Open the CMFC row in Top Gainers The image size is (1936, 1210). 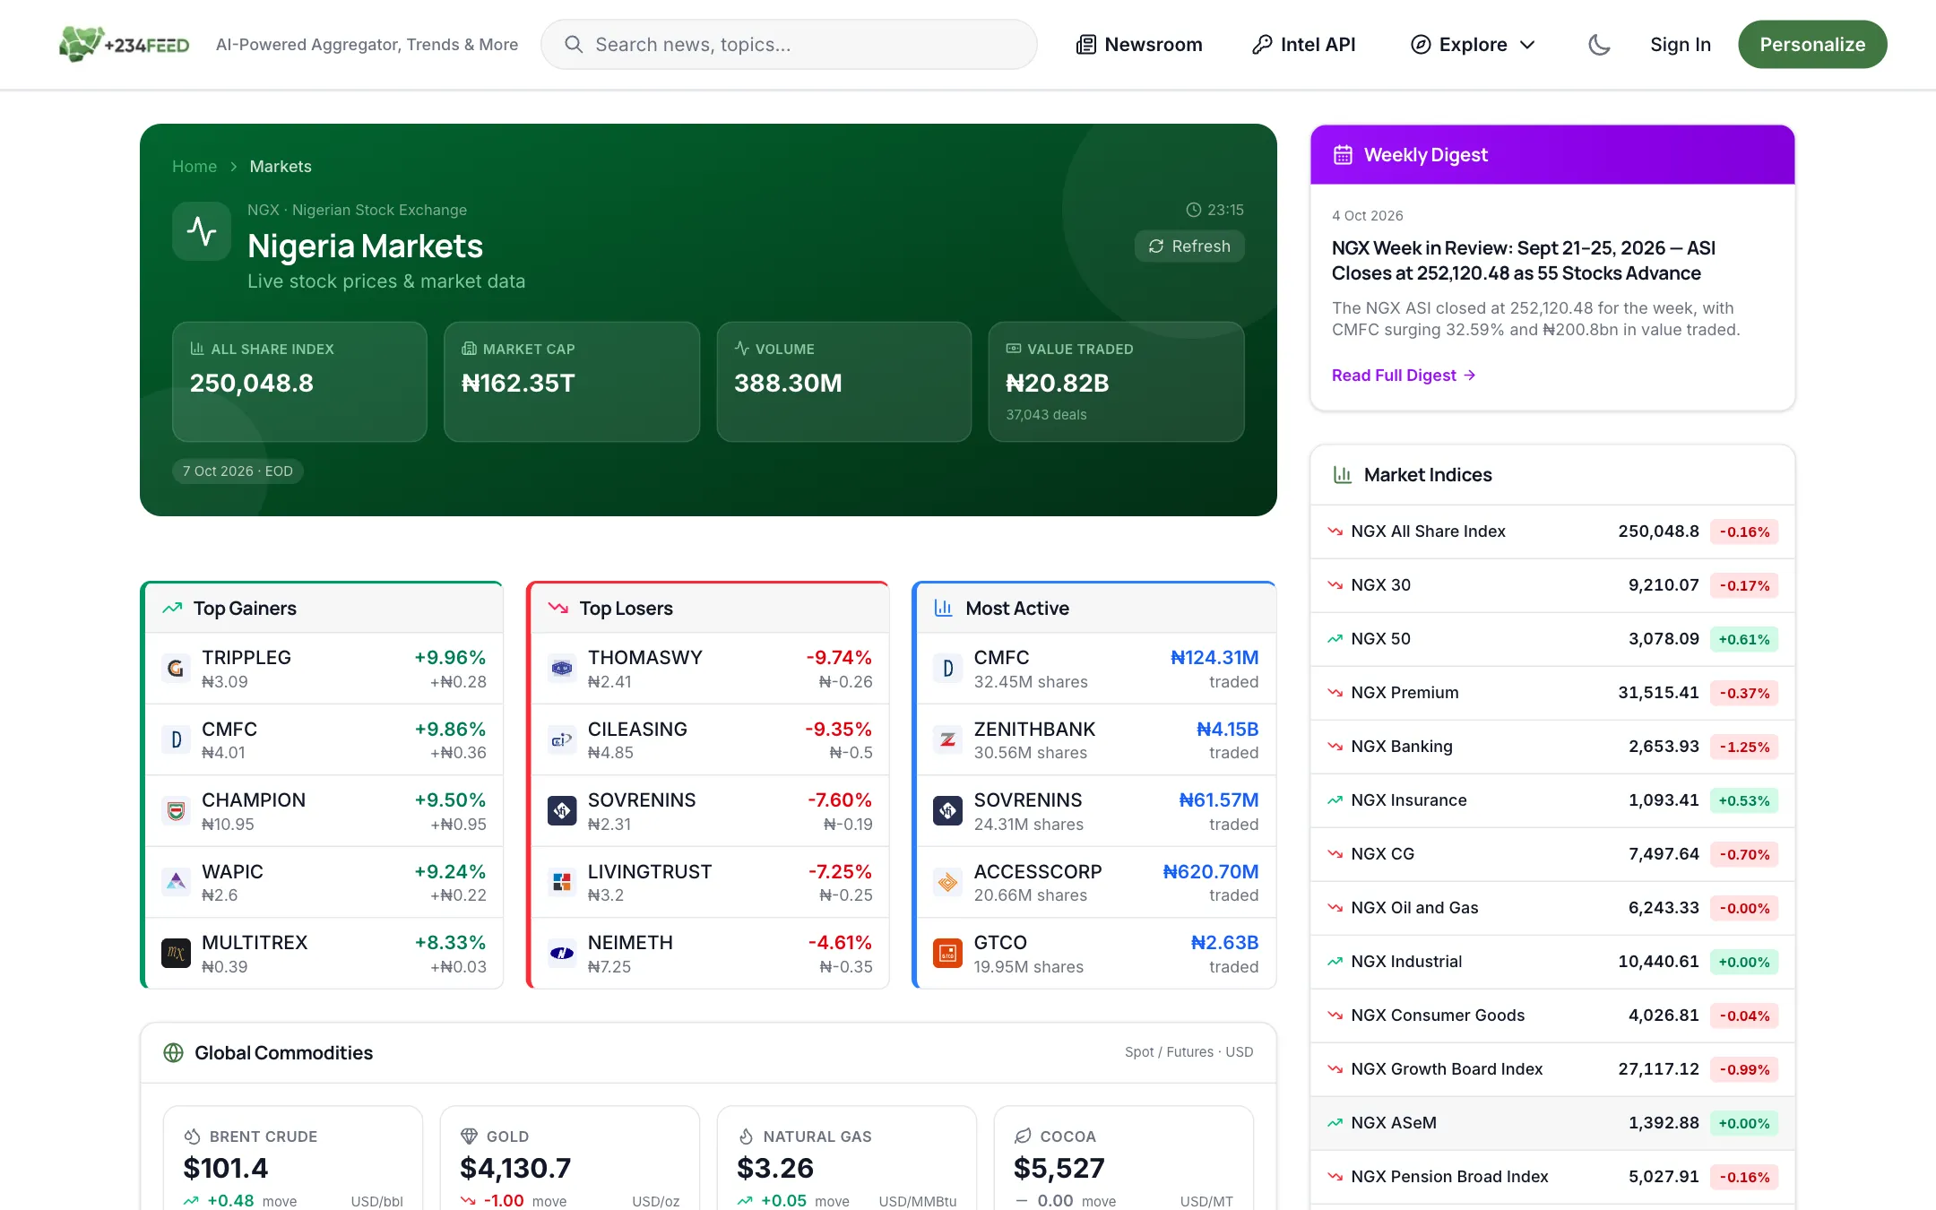pyautogui.click(x=324, y=739)
